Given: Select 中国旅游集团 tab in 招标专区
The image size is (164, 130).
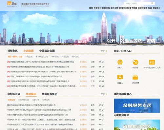Looking at the screenshot, I should [47, 51].
